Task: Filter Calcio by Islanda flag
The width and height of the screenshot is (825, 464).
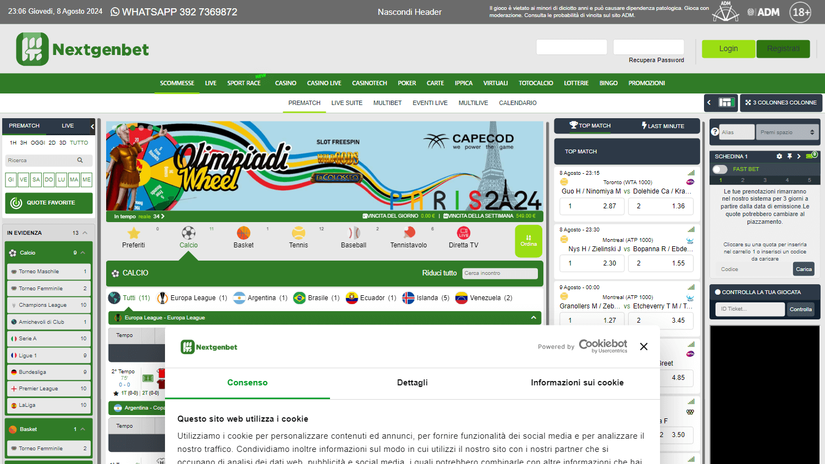Action: tap(408, 298)
